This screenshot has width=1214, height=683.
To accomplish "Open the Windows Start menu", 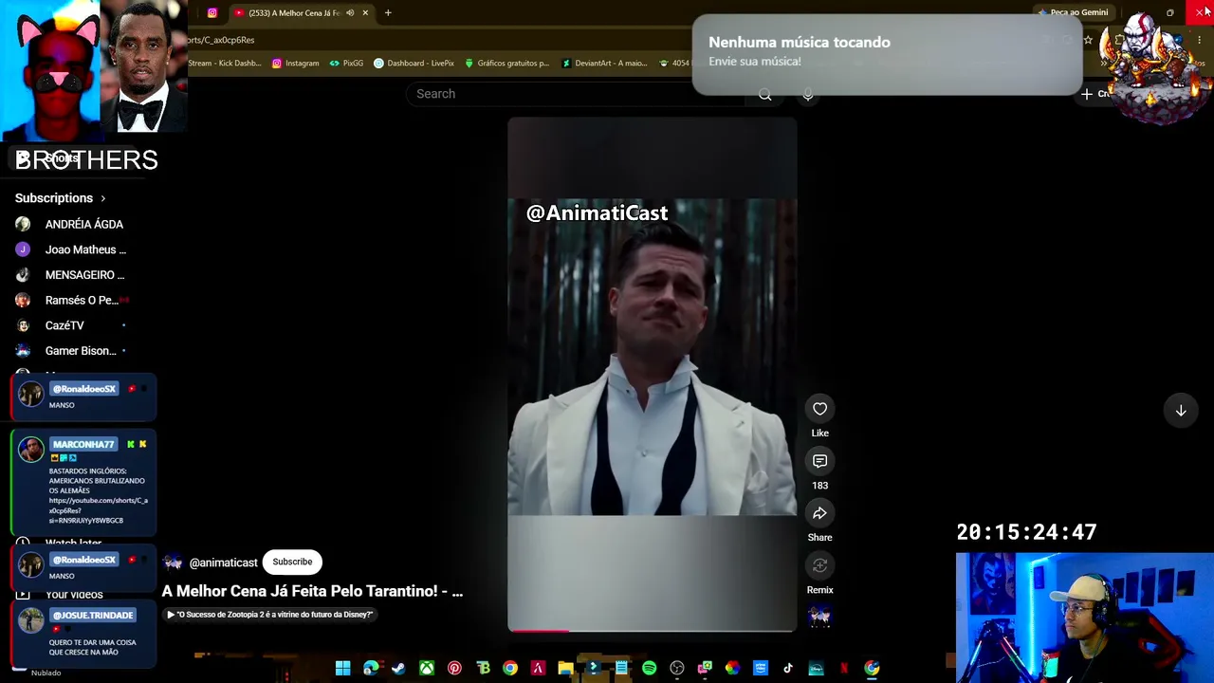I will (343, 669).
